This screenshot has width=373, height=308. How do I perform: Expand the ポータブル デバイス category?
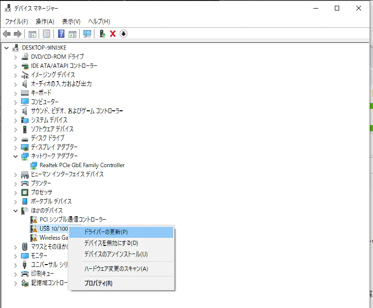pos(15,202)
